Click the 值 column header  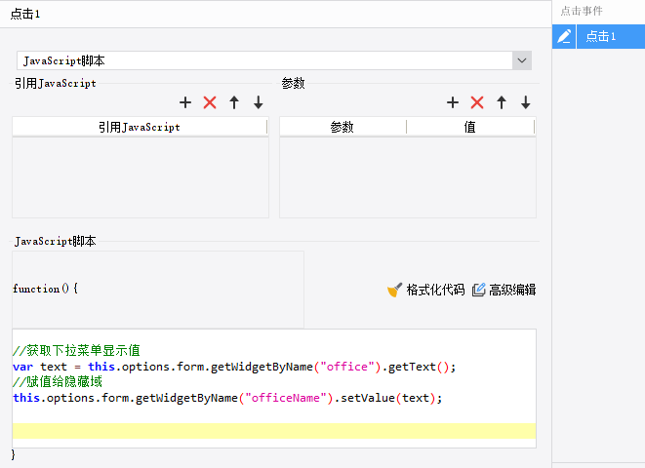click(470, 127)
